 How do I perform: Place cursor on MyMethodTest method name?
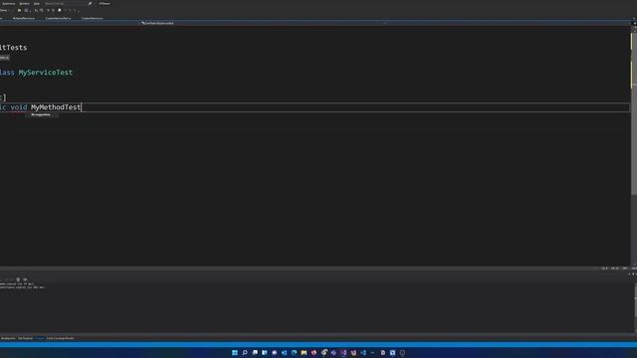coord(56,107)
